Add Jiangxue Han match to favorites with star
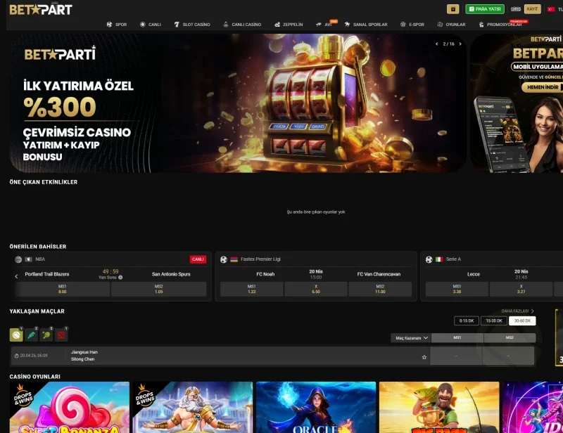The image size is (563, 433). coord(424,357)
